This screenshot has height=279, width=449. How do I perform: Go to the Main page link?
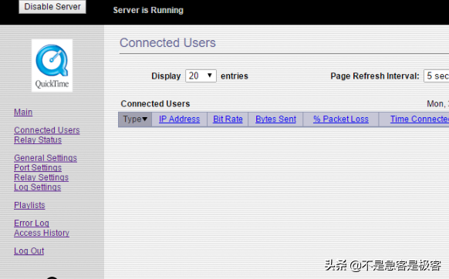coord(23,112)
